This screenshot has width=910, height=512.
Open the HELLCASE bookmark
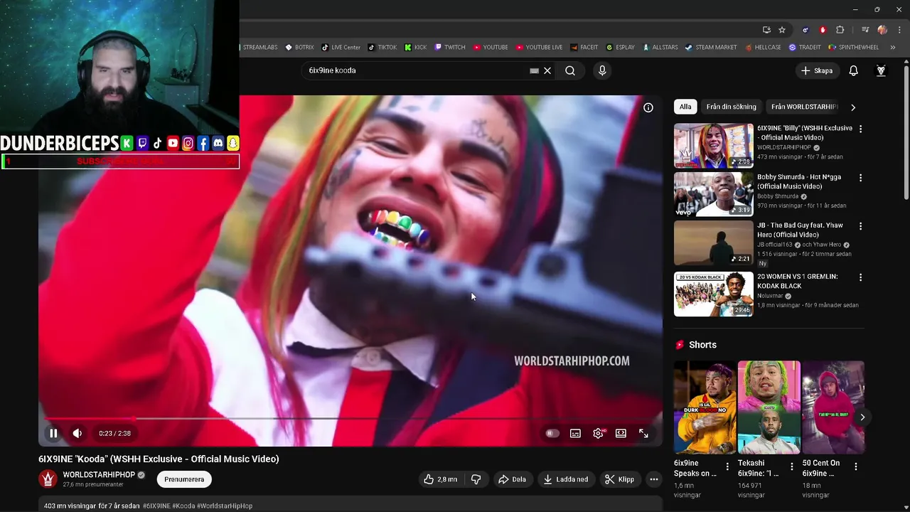(762, 48)
